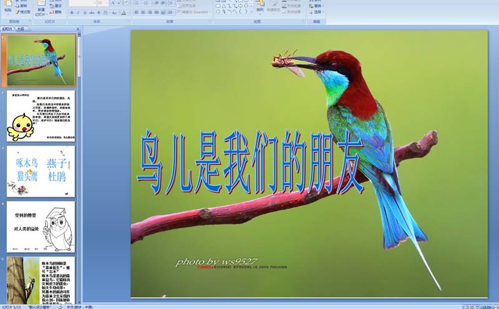This screenshot has height=309, width=499.
Task: Close the slides pane with the X
Action: pyautogui.click(x=77, y=29)
